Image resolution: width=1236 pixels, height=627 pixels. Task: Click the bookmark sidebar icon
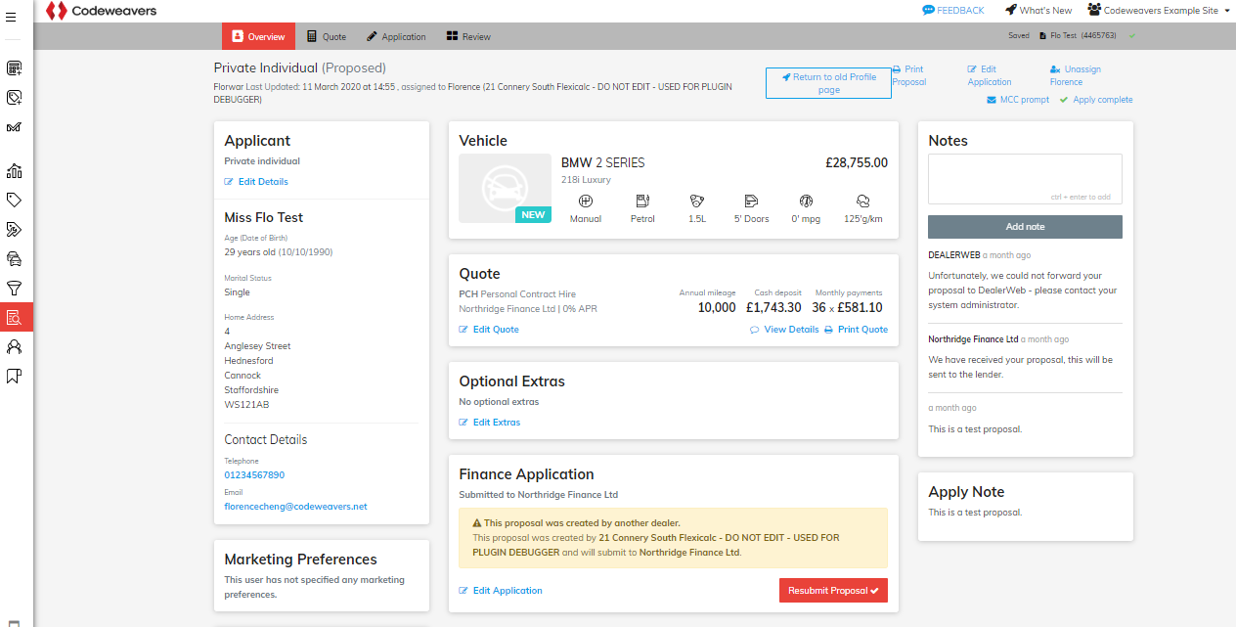(15, 376)
